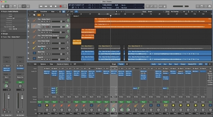Open the Toolbar button in control bar
Viewport: 213px width, 117px height.
coord(15,6)
